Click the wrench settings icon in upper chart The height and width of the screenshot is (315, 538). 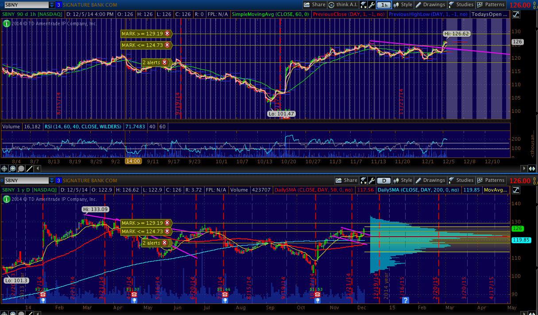372,5
